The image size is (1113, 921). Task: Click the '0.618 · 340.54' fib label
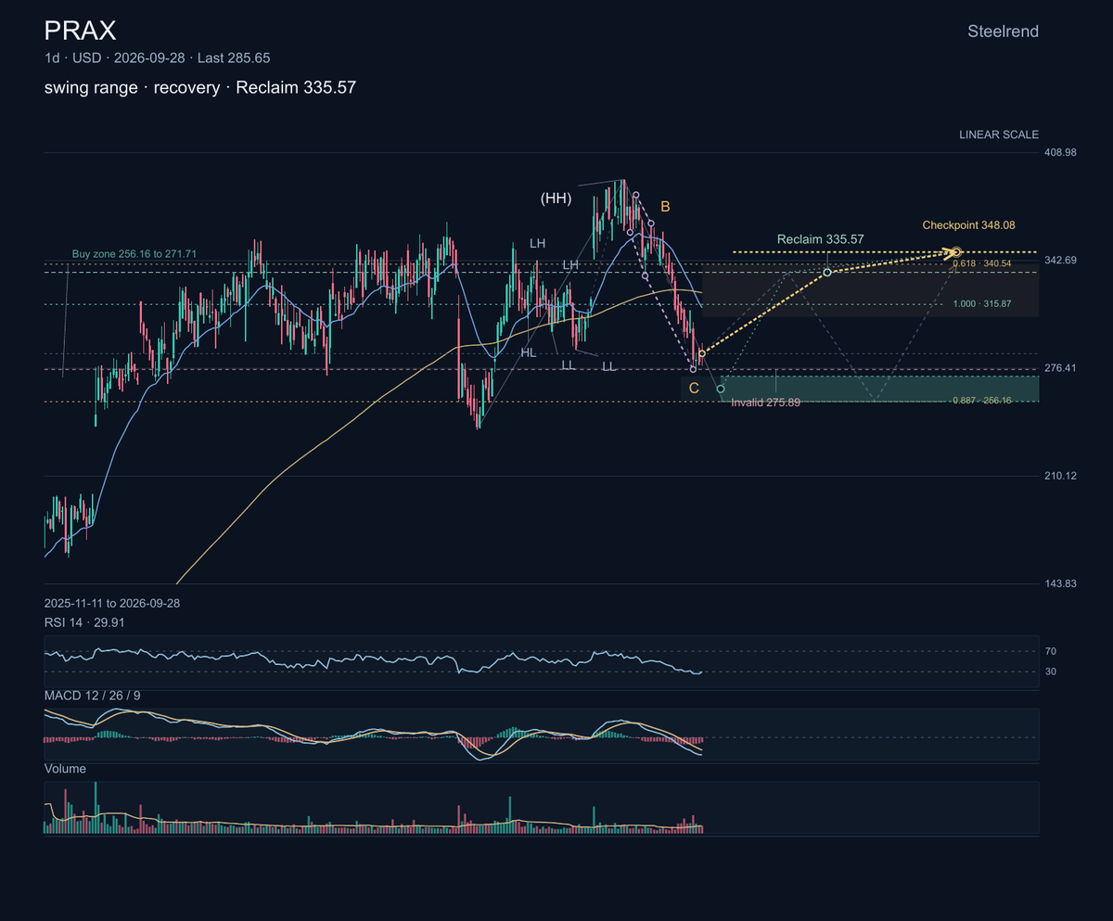pos(982,263)
